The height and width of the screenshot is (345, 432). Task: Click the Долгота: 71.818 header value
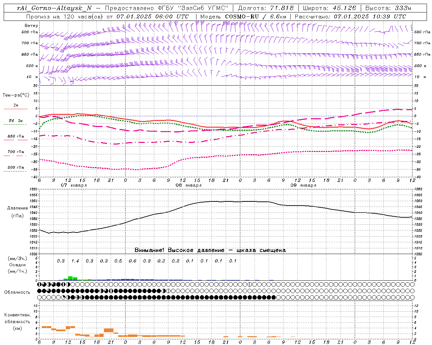coord(266,8)
